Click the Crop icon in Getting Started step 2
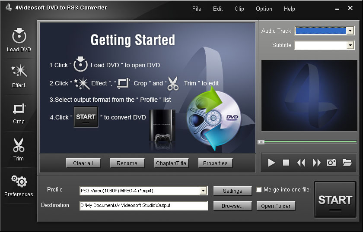Image resolution: width=363 pixels, height=232 pixels. click(124, 83)
